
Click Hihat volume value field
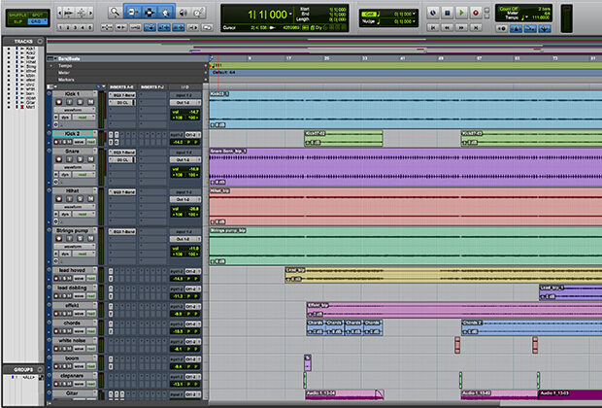coord(185,209)
